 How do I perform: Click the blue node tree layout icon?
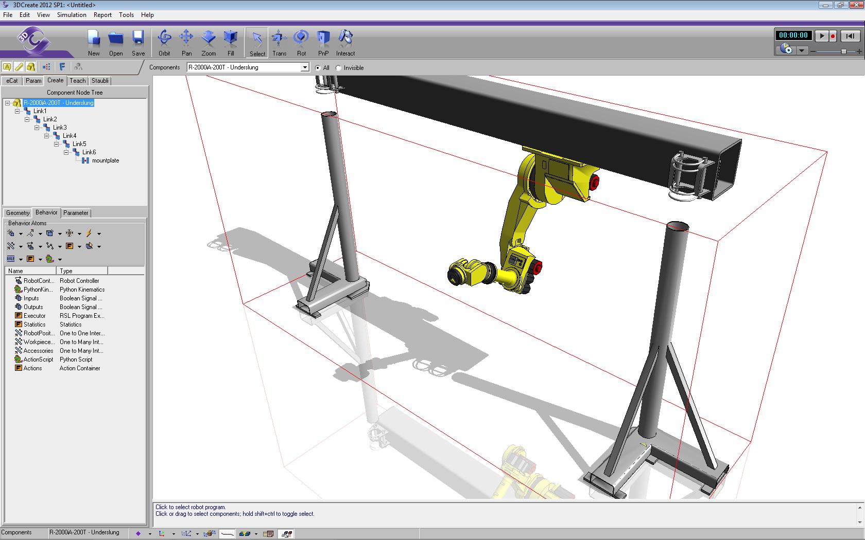click(47, 67)
